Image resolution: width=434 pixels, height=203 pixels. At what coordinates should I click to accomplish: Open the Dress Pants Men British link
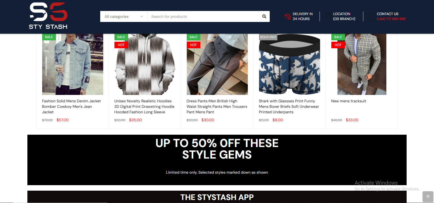(217, 106)
